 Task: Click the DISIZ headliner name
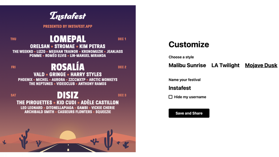click(x=68, y=95)
